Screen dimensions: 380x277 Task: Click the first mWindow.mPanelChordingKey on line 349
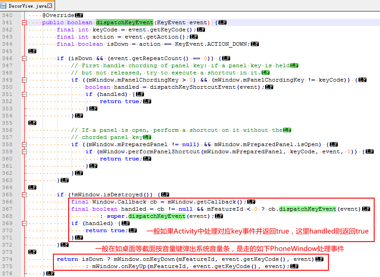pyautogui.click(x=134, y=80)
